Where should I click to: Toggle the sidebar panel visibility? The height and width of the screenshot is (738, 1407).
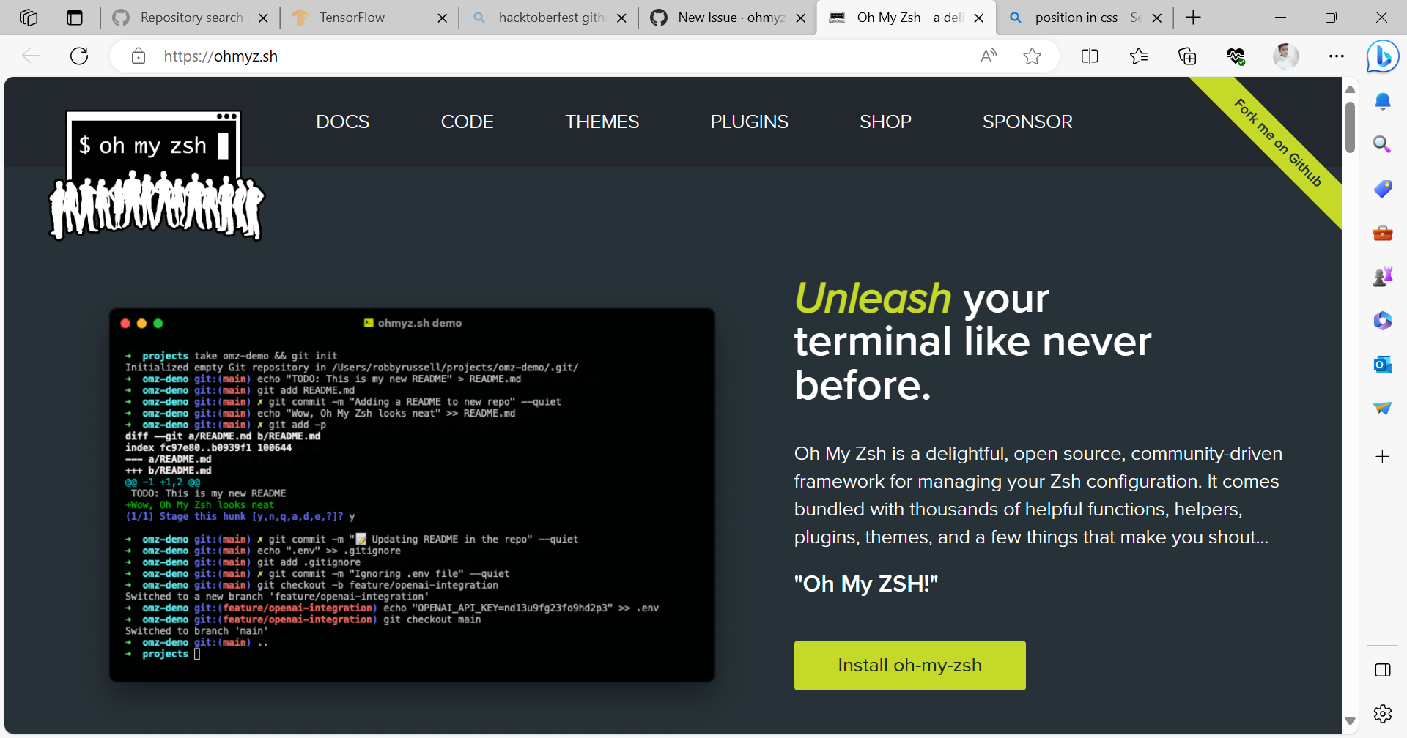click(x=1383, y=669)
